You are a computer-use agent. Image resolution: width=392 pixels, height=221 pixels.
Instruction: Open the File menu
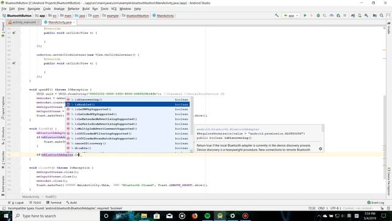click(4, 9)
